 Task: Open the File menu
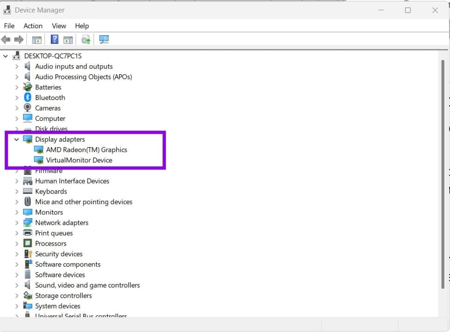[9, 26]
